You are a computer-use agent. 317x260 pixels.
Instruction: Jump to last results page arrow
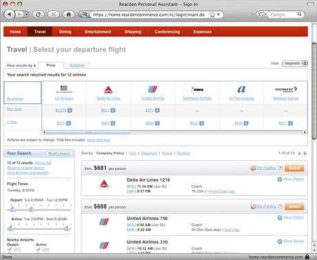tap(305, 153)
